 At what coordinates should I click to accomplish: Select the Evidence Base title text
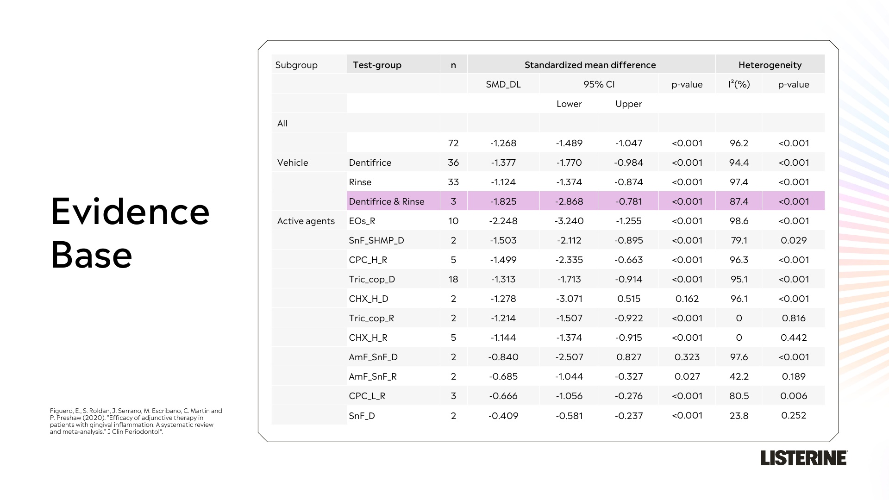pos(130,233)
